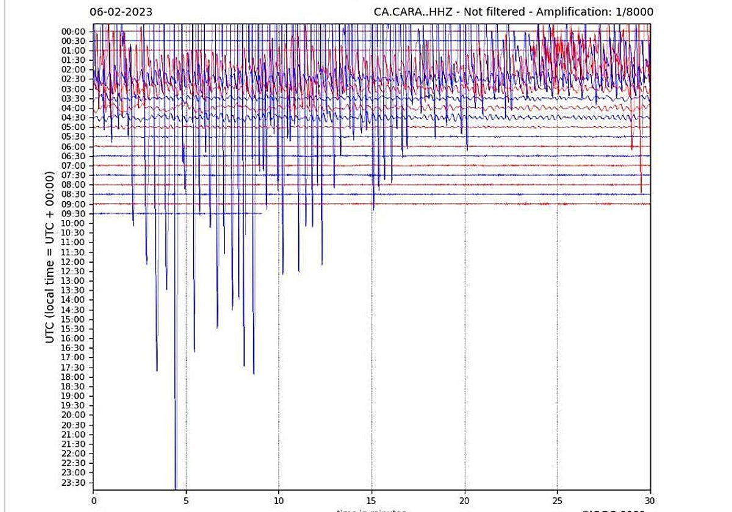Select the red trace on the 09:00 row

point(366,205)
